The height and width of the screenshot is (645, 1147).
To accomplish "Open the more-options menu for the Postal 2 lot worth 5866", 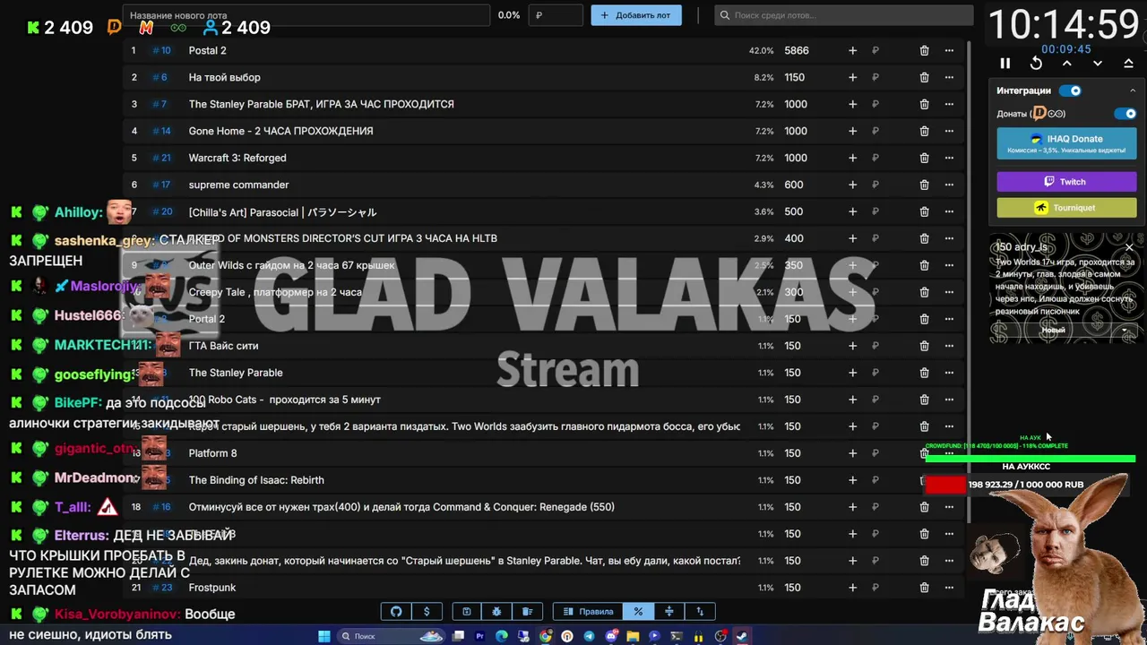I will pyautogui.click(x=949, y=51).
